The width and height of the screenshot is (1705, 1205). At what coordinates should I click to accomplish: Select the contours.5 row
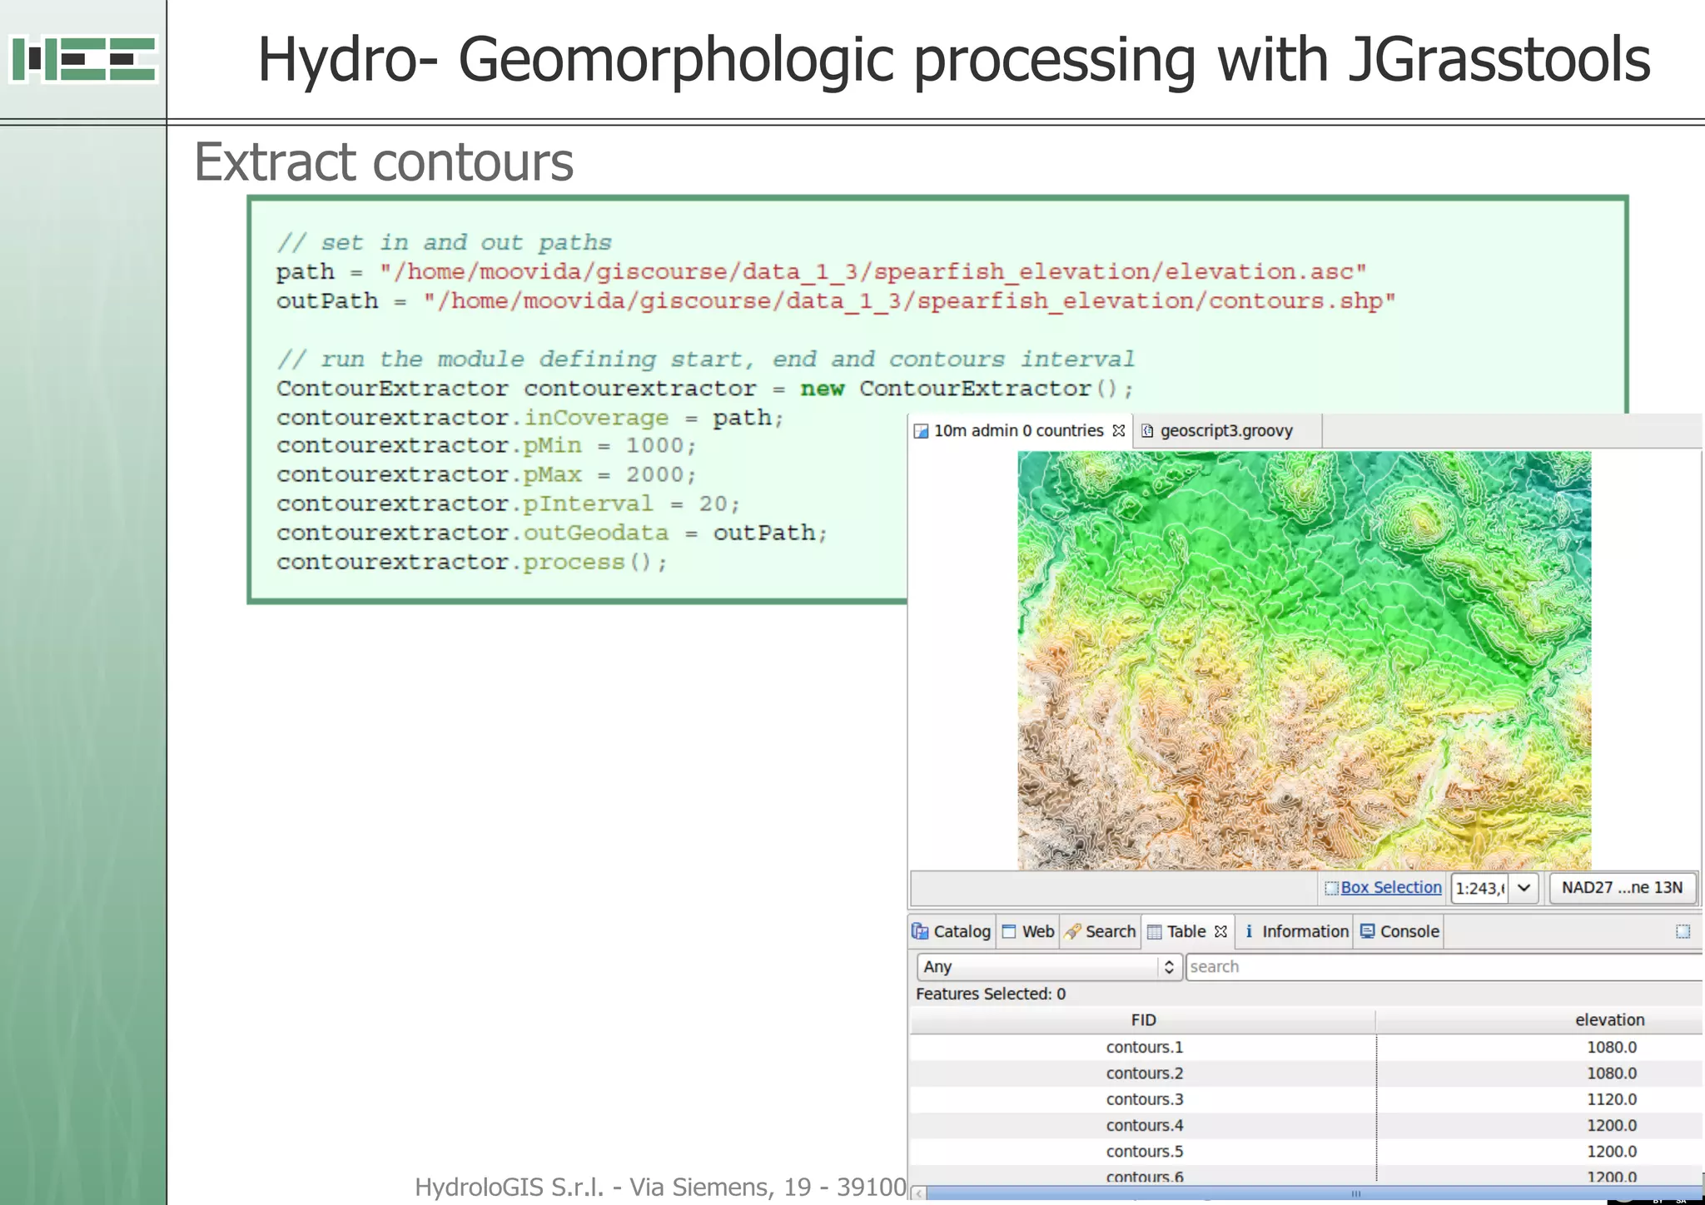pyautogui.click(x=1306, y=1152)
